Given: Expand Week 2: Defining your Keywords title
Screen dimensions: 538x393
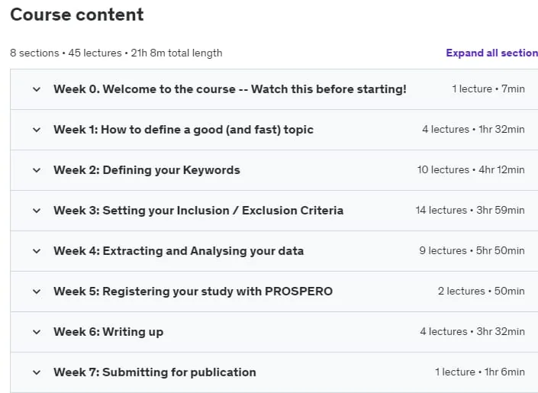Looking at the screenshot, I should [147, 170].
